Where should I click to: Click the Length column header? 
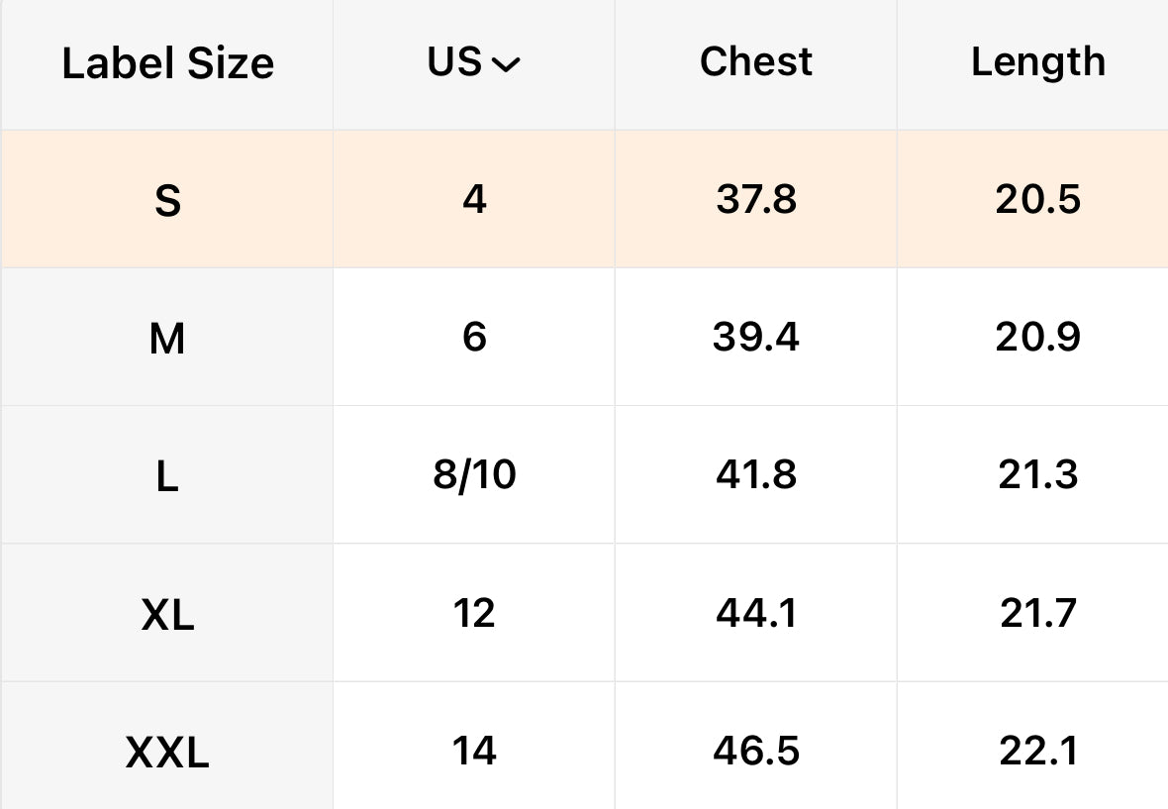(1037, 62)
